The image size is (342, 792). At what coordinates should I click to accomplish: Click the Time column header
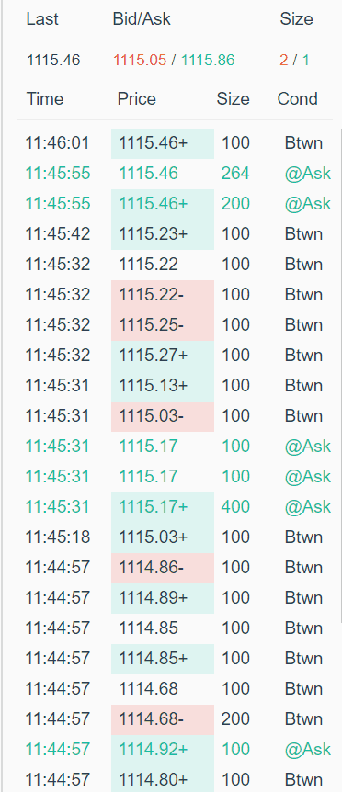tap(45, 98)
